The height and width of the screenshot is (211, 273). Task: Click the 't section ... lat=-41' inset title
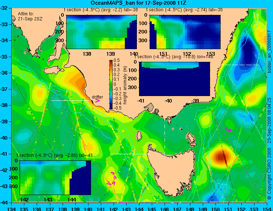(x=55, y=155)
